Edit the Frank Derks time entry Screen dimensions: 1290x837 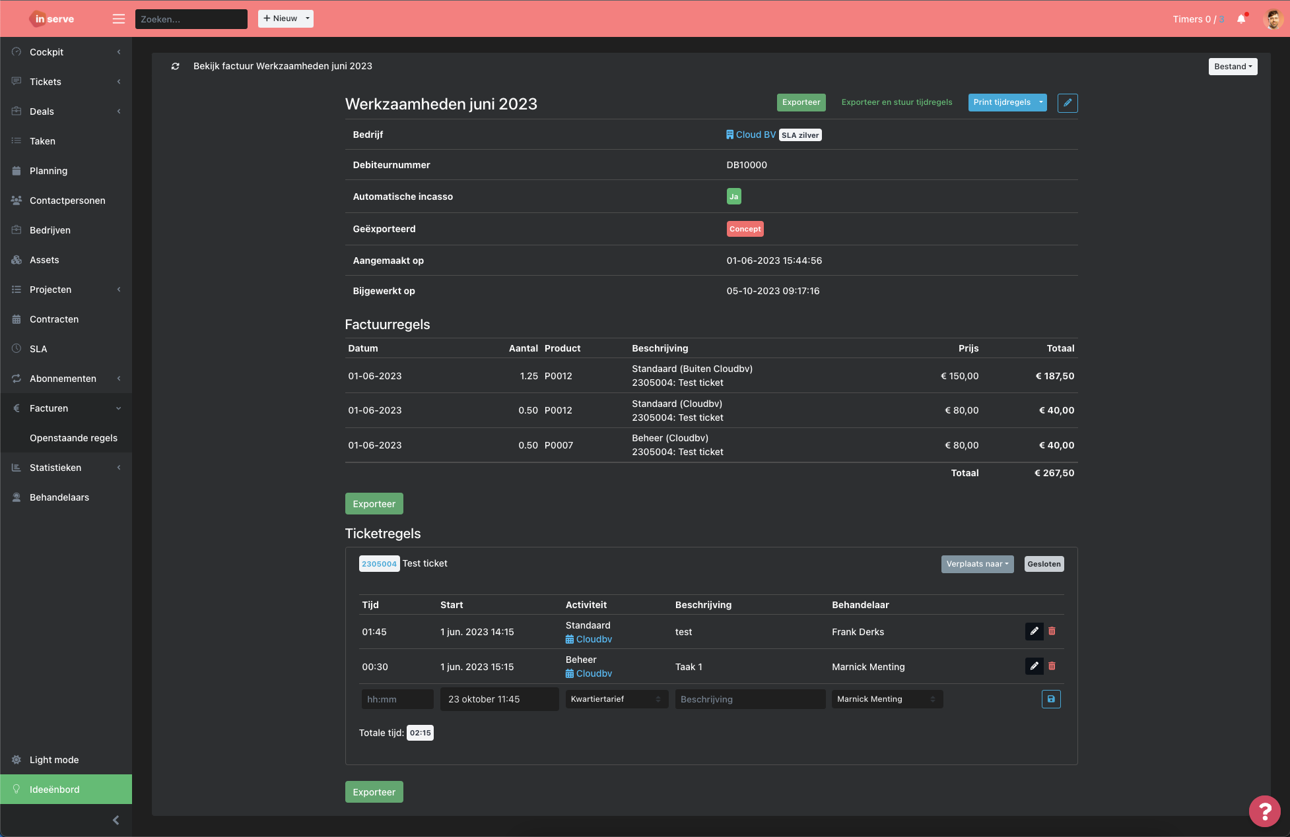[1034, 631]
